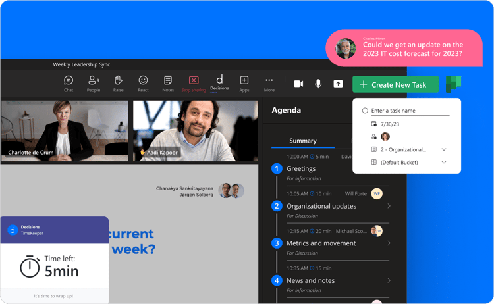Set the due date 7/30/23

click(390, 124)
